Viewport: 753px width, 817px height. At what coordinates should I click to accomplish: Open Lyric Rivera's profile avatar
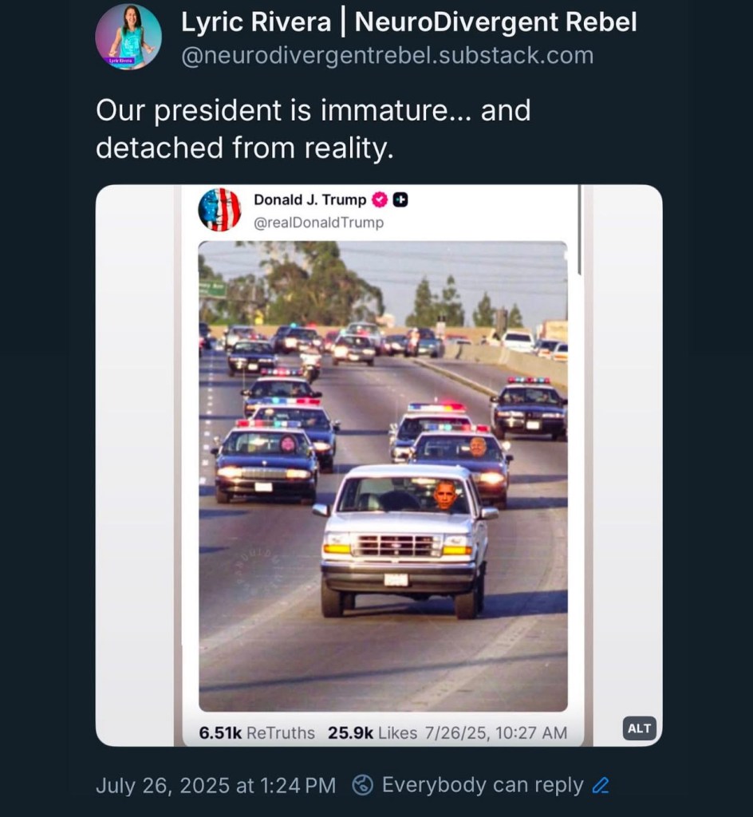(x=128, y=37)
